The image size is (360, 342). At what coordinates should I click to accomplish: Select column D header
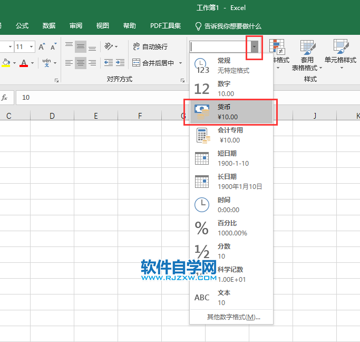tap(52, 116)
